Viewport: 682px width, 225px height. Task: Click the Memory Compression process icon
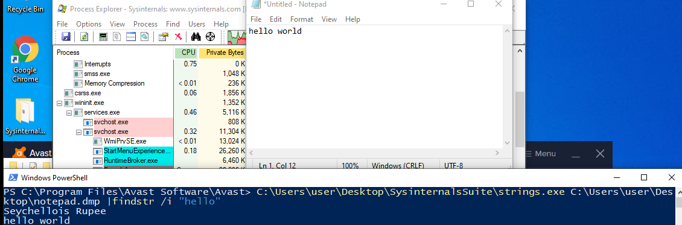click(78, 83)
